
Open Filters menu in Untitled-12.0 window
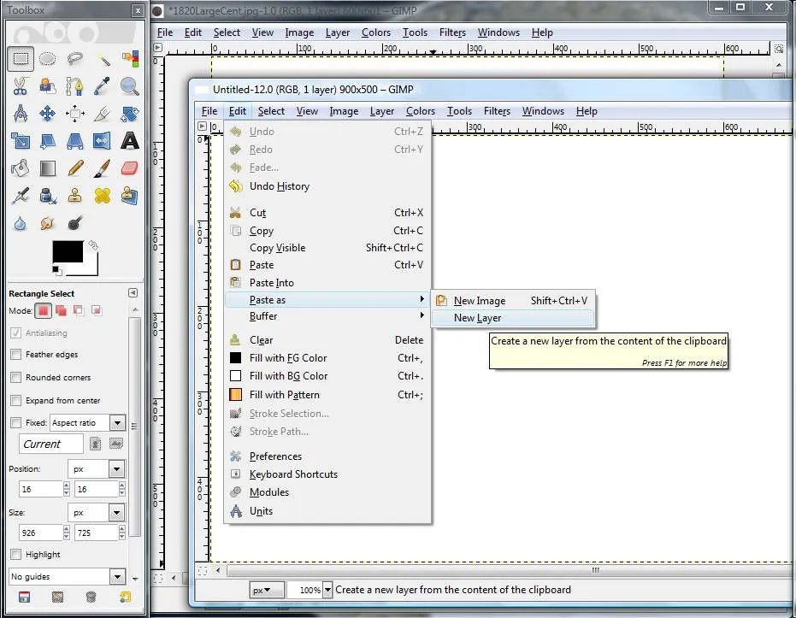(x=497, y=111)
